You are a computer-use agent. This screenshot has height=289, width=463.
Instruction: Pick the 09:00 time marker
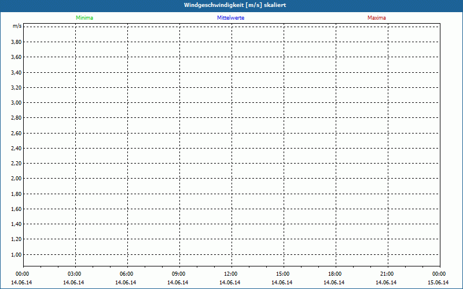pyautogui.click(x=179, y=274)
